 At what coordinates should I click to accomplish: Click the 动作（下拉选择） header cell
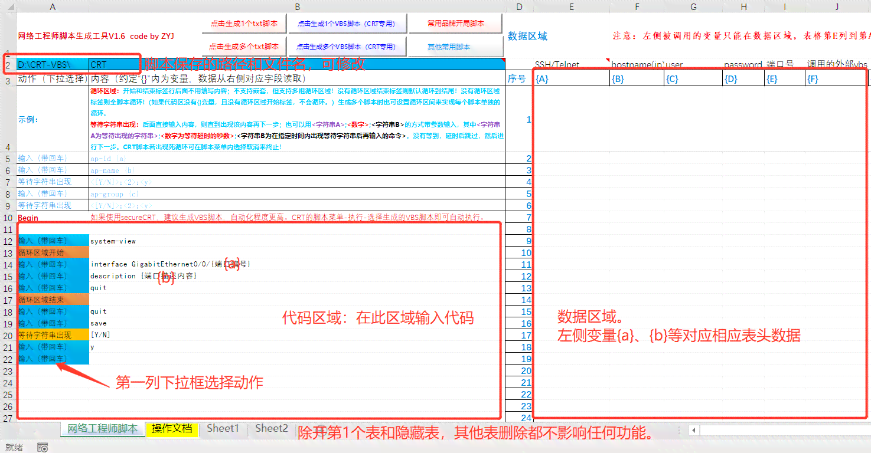53,78
